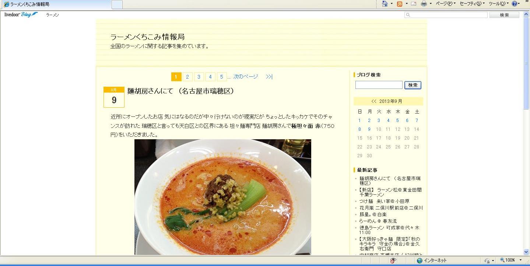Click the 100% zoom level button
The height and width of the screenshot is (266, 530).
(x=508, y=260)
